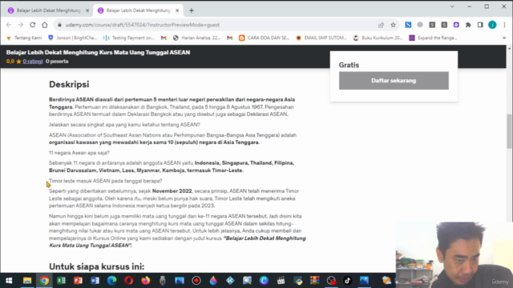Image resolution: width=513 pixels, height=288 pixels.
Task: Click 'Timor leste masuk ASEAN pada tanggal berapa?'
Action: [105, 181]
